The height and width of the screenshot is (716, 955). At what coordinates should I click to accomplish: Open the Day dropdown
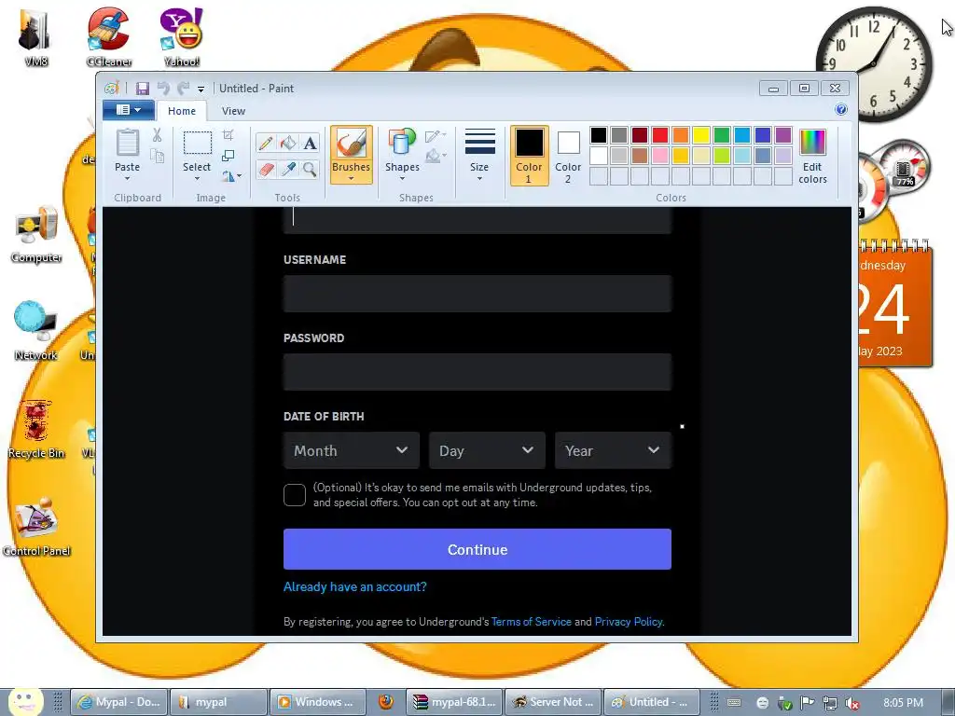click(487, 450)
